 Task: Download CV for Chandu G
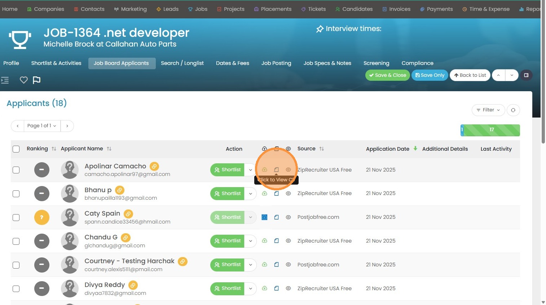click(264, 241)
